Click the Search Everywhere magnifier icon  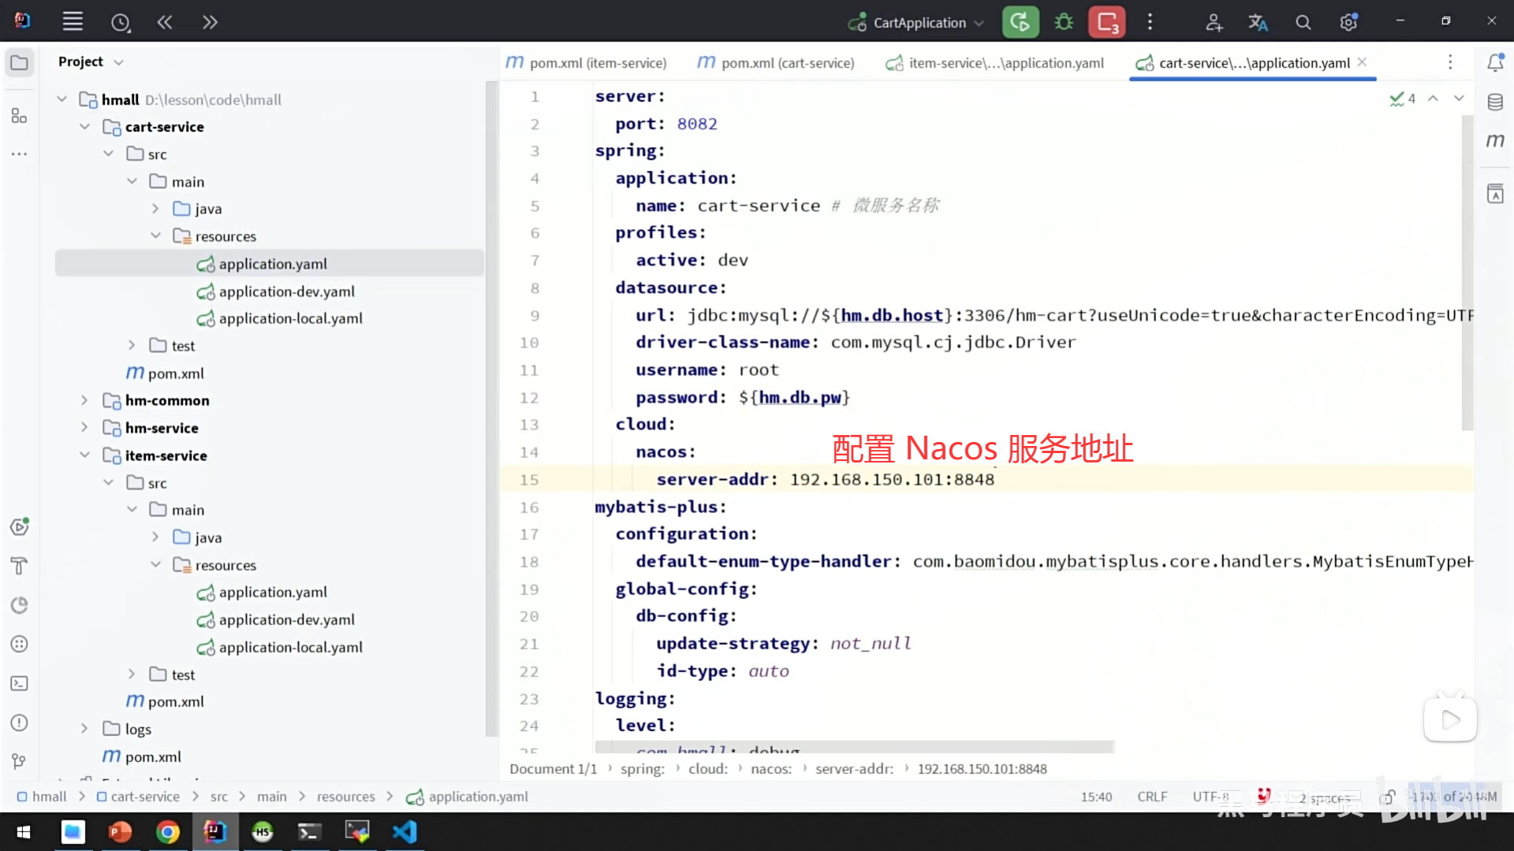tap(1303, 22)
